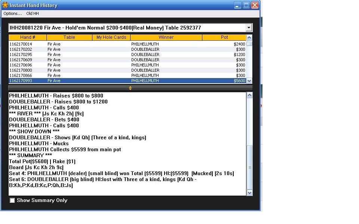Sort by the Hand # column header
Screen dimensions: 359x224
point(27,37)
